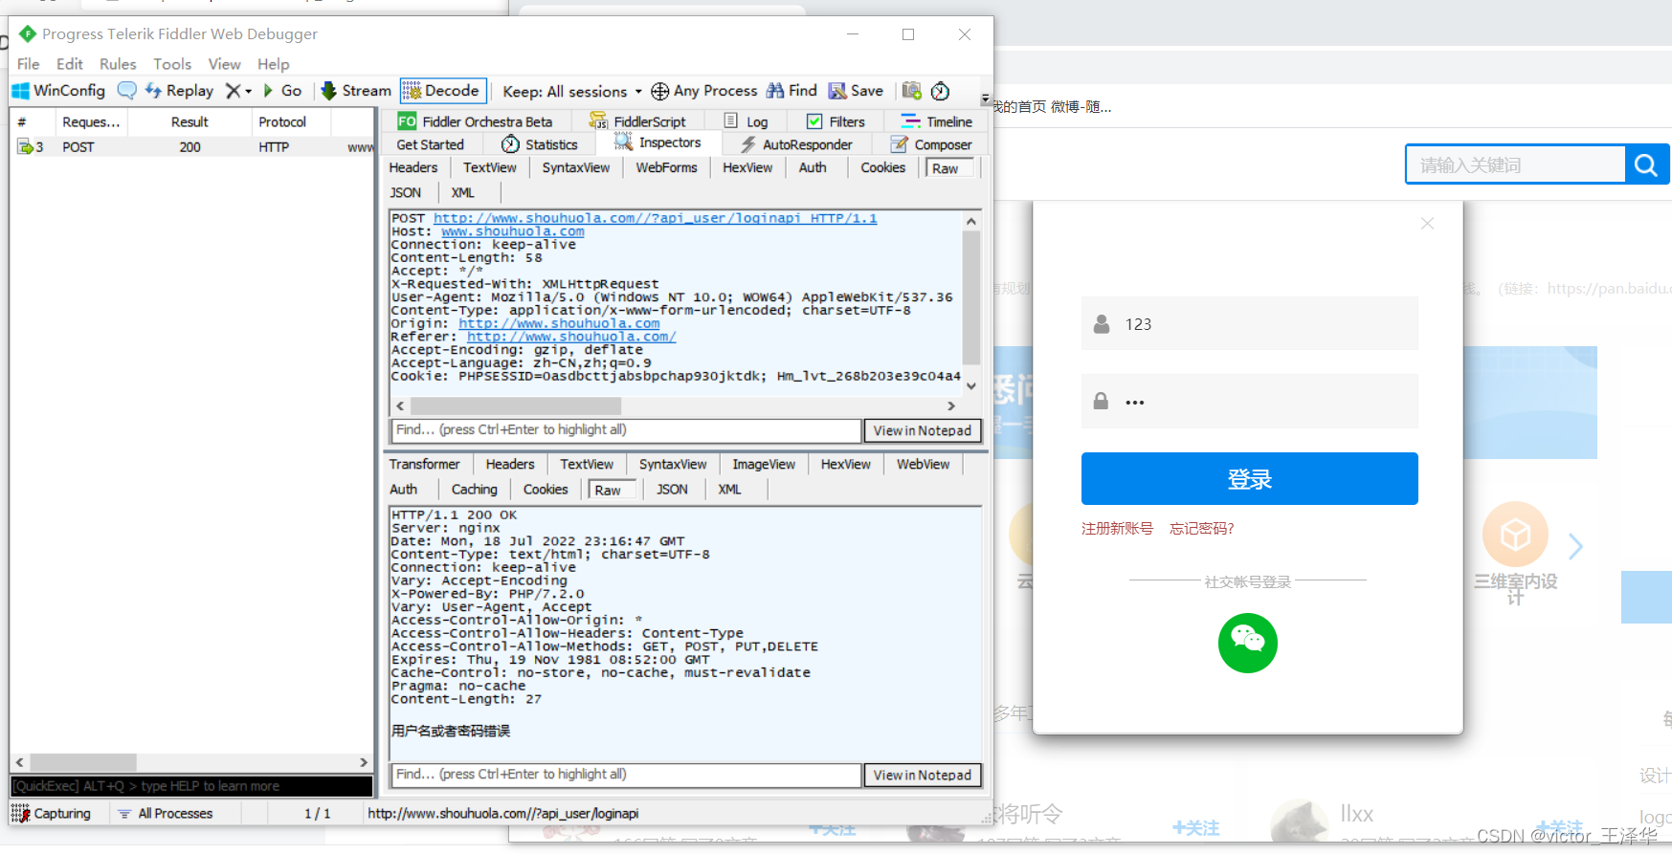Click 注册新账号 register link

(x=1117, y=528)
